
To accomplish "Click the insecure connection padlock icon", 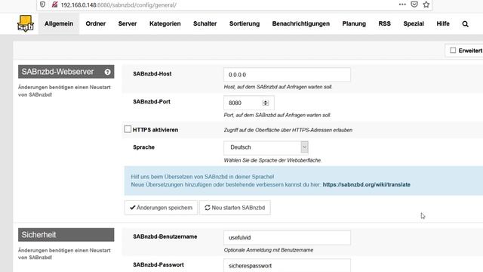I will pyautogui.click(x=54, y=5).
